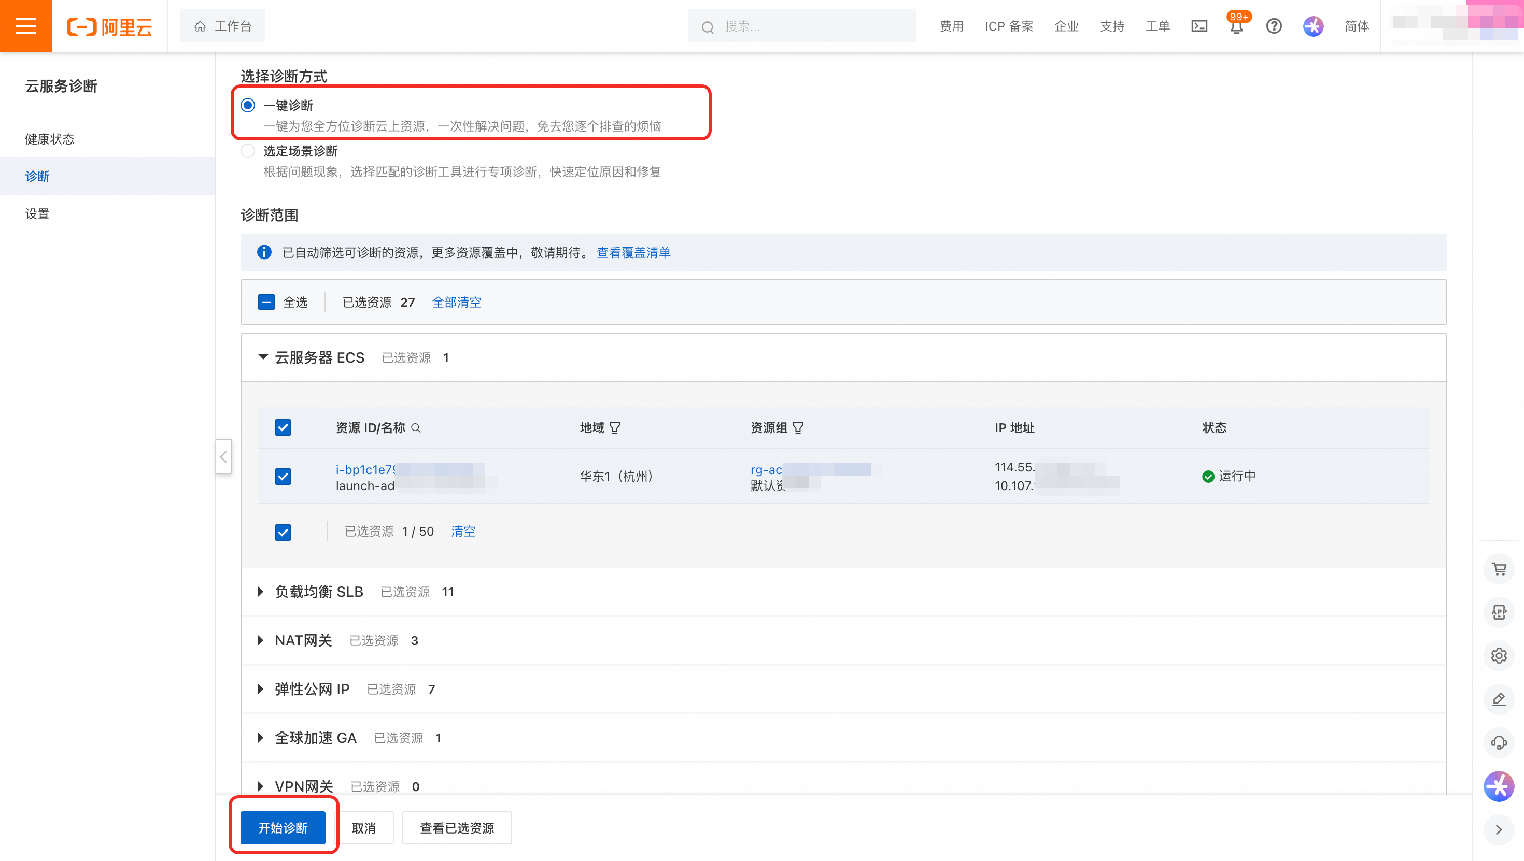
Task: Open the notifications bell icon
Action: pos(1236,27)
